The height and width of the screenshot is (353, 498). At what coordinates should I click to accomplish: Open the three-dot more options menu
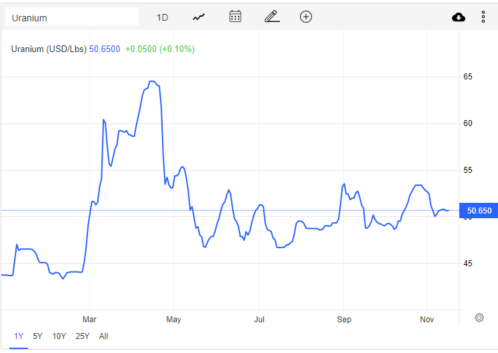click(x=483, y=17)
